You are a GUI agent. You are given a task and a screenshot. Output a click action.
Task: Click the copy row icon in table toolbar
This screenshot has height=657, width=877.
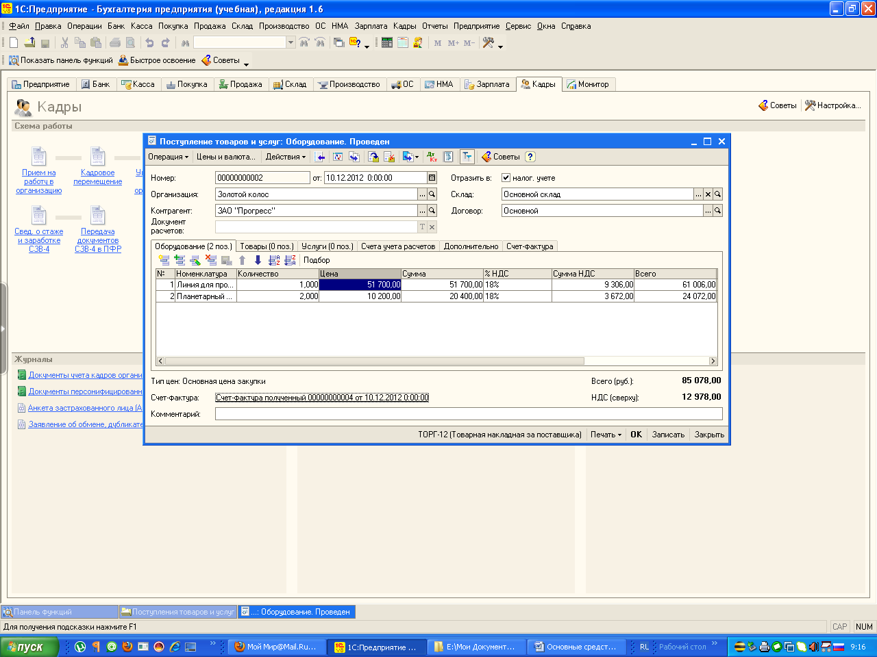pos(180,260)
